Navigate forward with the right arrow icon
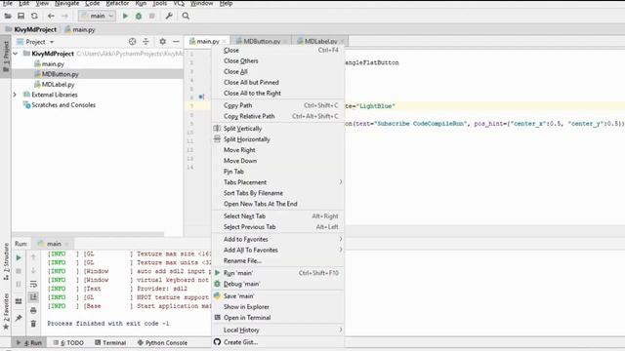 click(64, 16)
